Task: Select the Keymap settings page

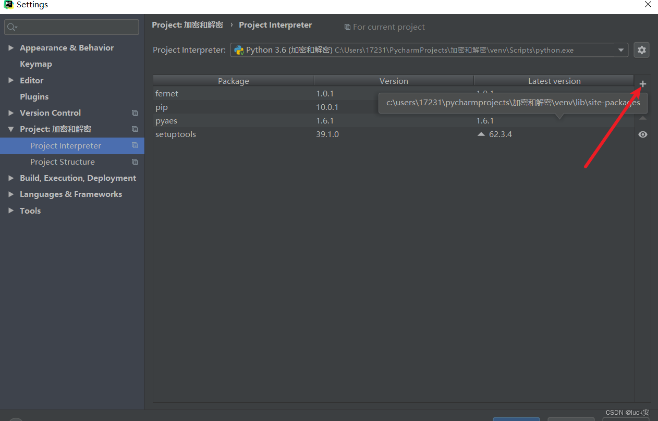Action: (x=36, y=64)
